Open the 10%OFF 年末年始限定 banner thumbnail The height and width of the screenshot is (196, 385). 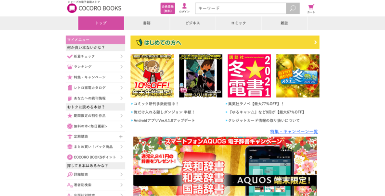pyautogui.click(x=152, y=76)
